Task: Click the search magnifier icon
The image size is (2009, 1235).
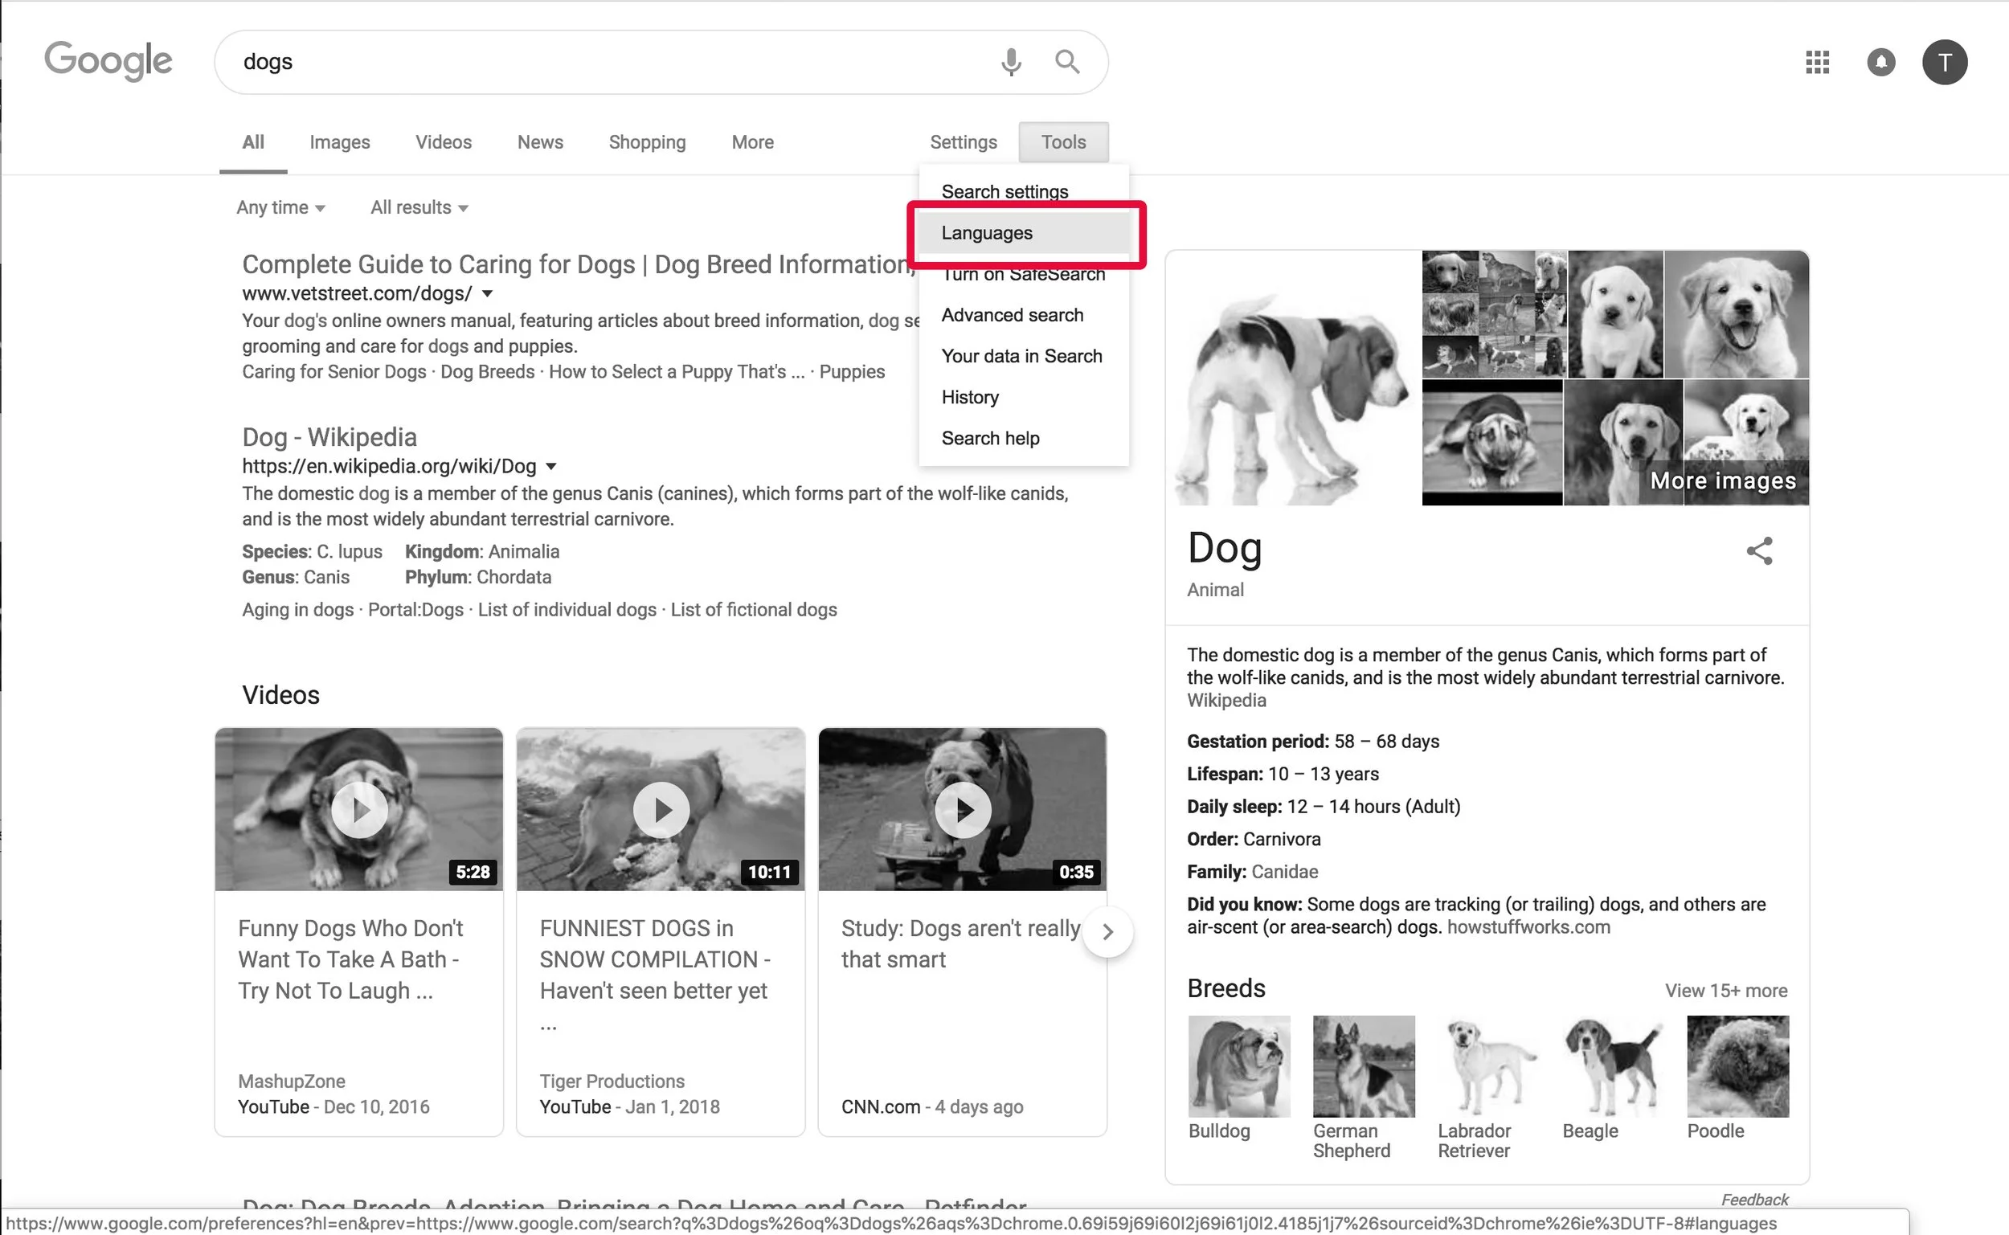Action: pyautogui.click(x=1066, y=61)
